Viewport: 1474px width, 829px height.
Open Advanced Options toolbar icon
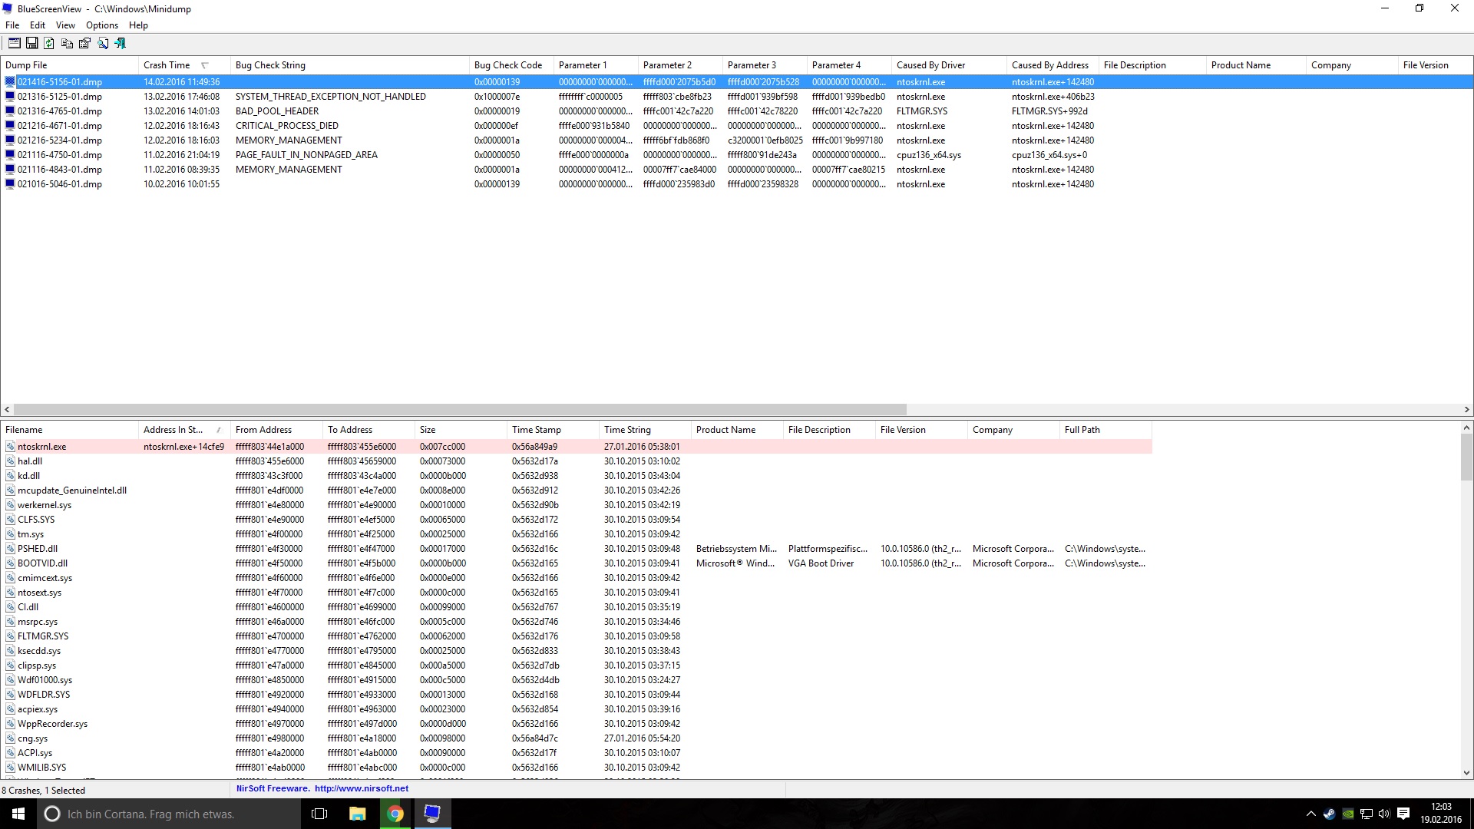point(14,43)
